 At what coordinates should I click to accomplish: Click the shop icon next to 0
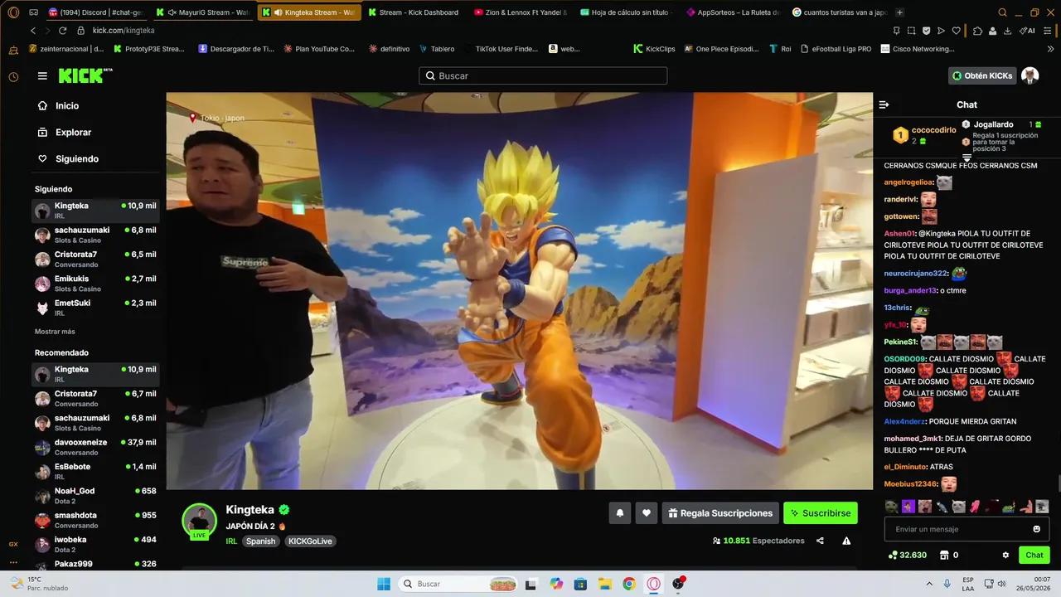pyautogui.click(x=943, y=555)
